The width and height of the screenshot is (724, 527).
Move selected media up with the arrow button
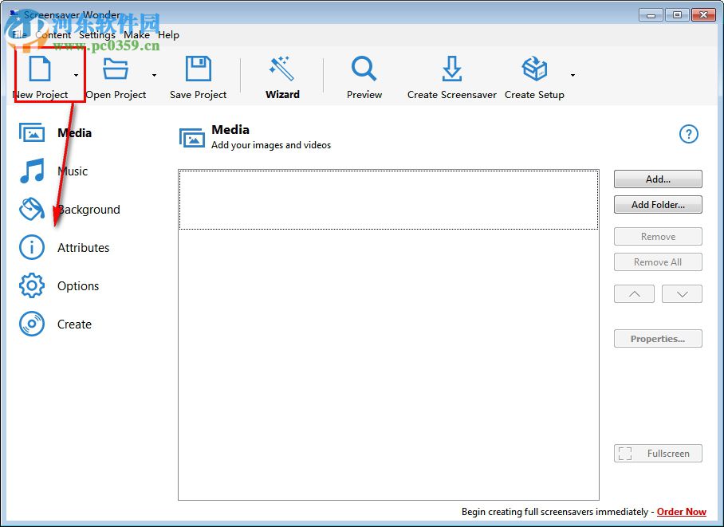point(634,293)
